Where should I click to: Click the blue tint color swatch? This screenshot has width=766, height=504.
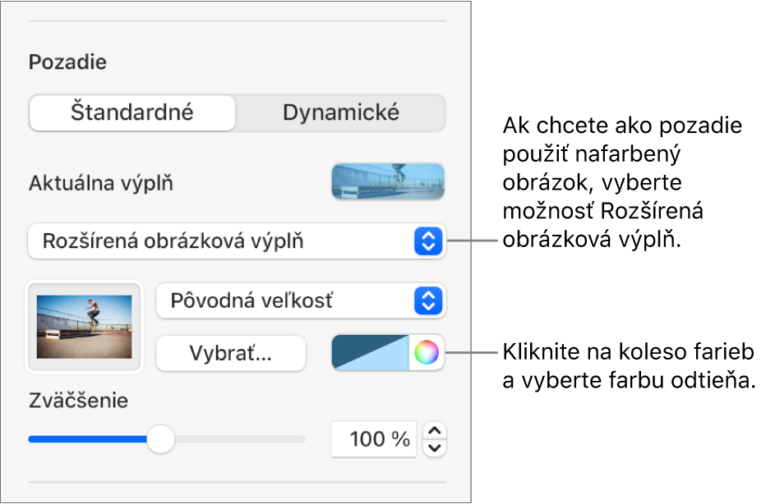tap(370, 352)
